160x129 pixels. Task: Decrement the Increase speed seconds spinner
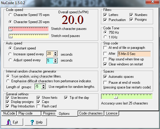(56, 55)
